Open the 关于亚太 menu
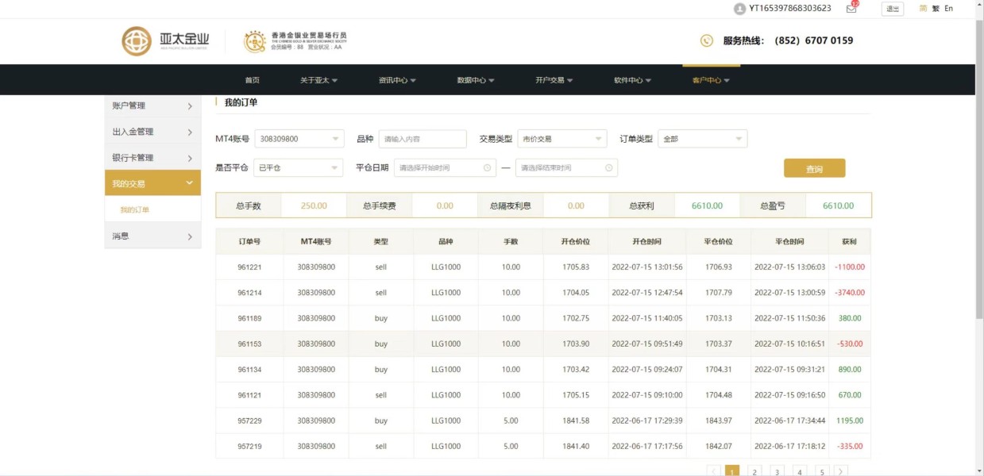 tap(318, 80)
